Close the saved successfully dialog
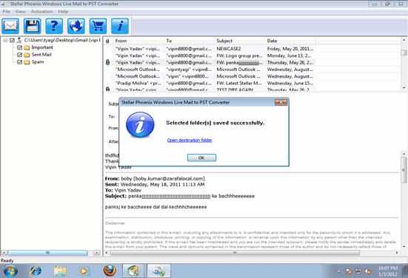The width and height of the screenshot is (408, 278). tap(281, 102)
